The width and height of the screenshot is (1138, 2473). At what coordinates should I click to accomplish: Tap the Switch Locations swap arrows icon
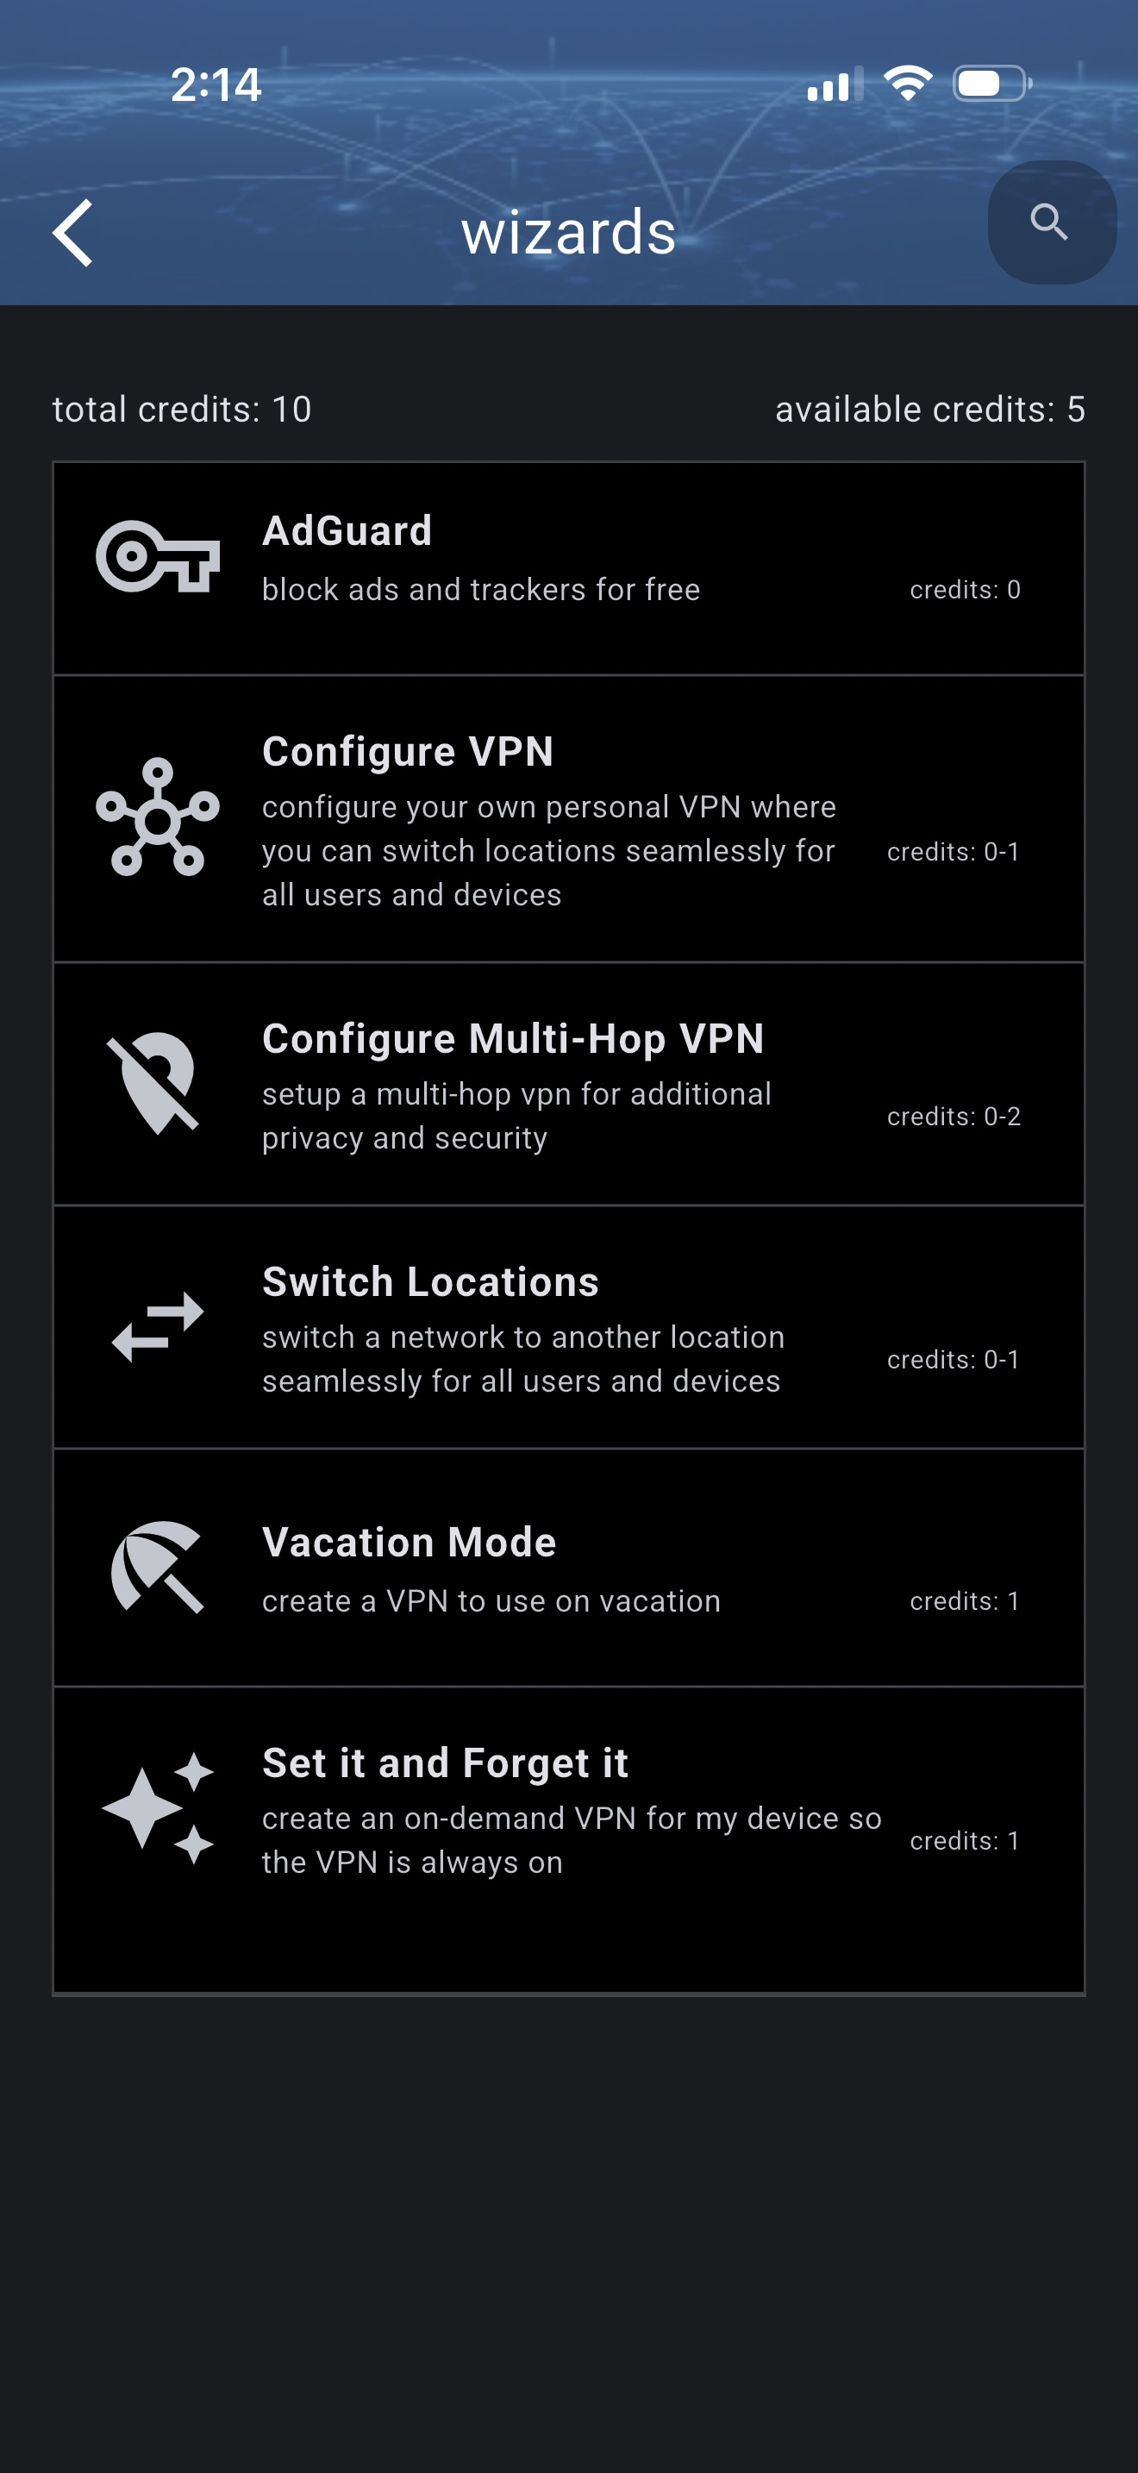pyautogui.click(x=158, y=1326)
